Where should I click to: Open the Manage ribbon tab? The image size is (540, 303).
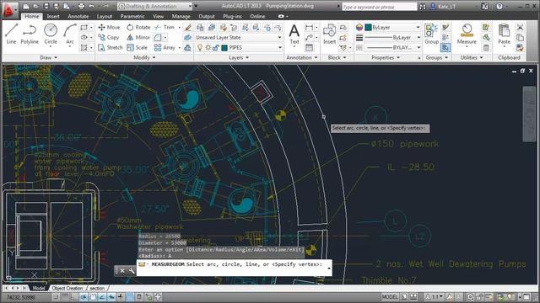click(x=181, y=16)
